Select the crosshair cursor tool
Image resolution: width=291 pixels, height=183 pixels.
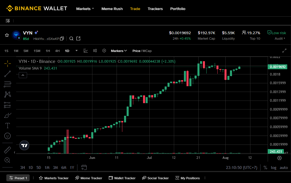[7, 63]
